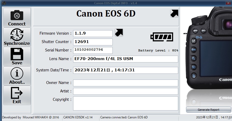Select the Lens Name field
232x121 pixels.
click(125, 59)
